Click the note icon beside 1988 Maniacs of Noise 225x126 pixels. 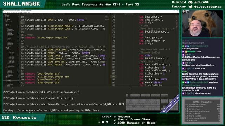pos(115,123)
